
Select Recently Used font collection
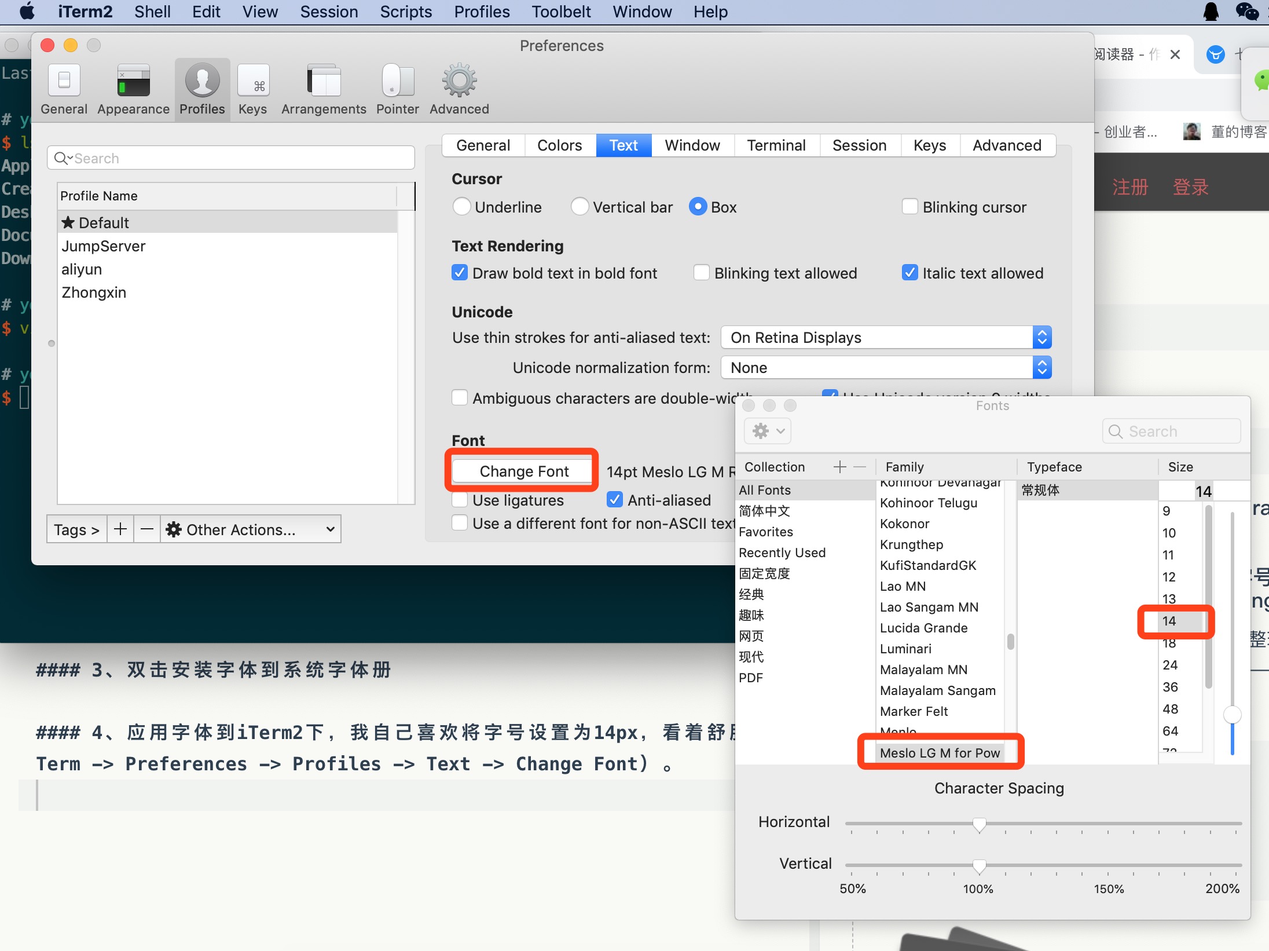tap(805, 553)
